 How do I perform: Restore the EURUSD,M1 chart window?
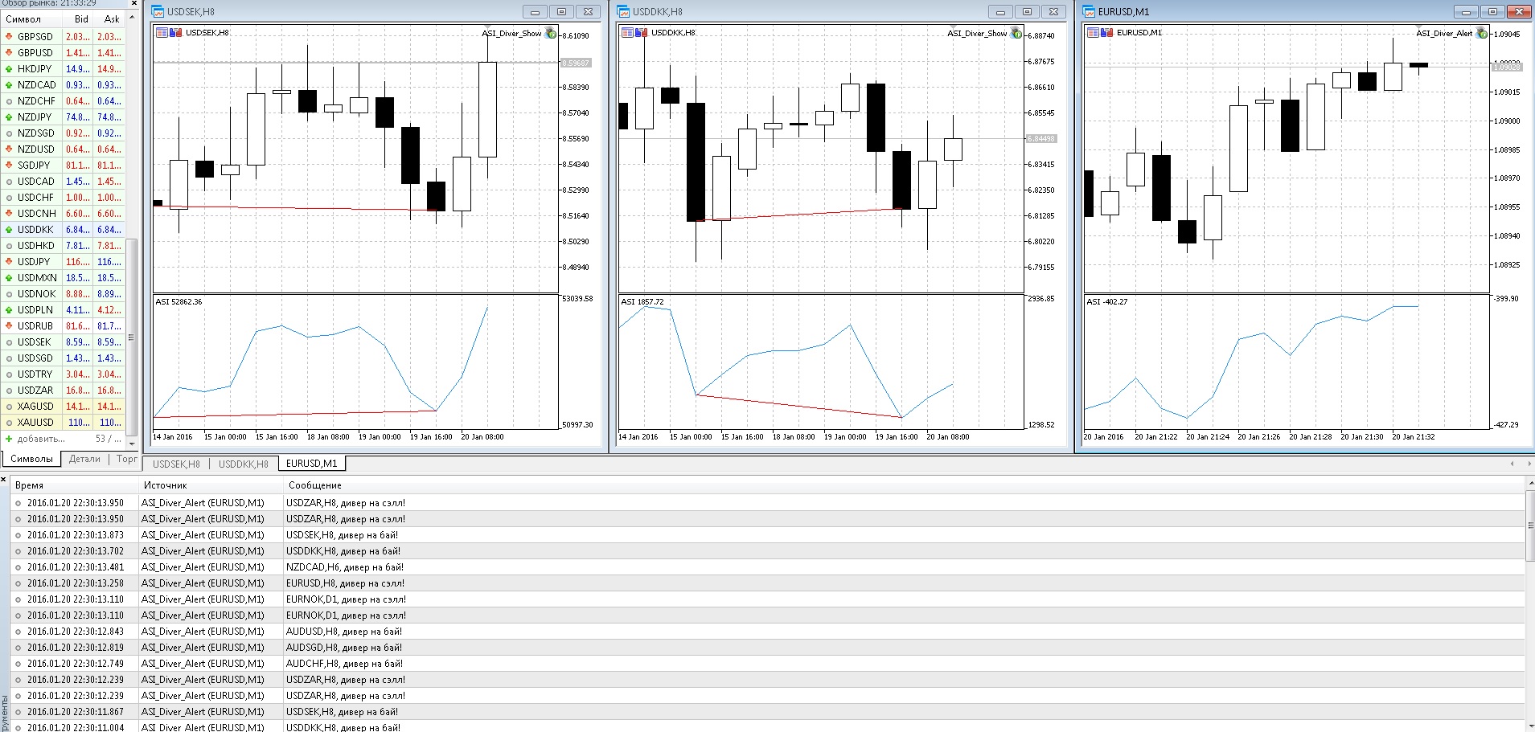coord(1492,11)
